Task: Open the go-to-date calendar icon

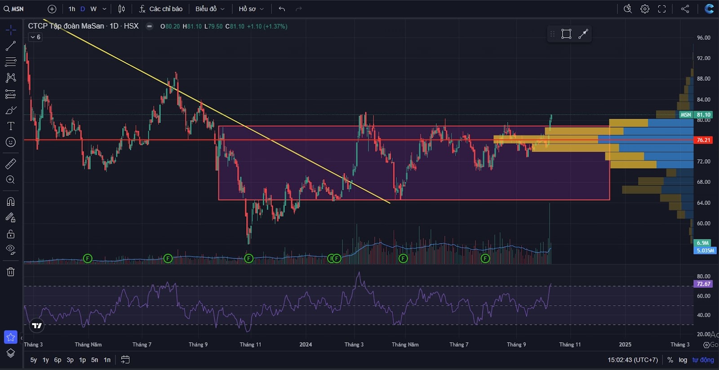Action: [x=125, y=360]
